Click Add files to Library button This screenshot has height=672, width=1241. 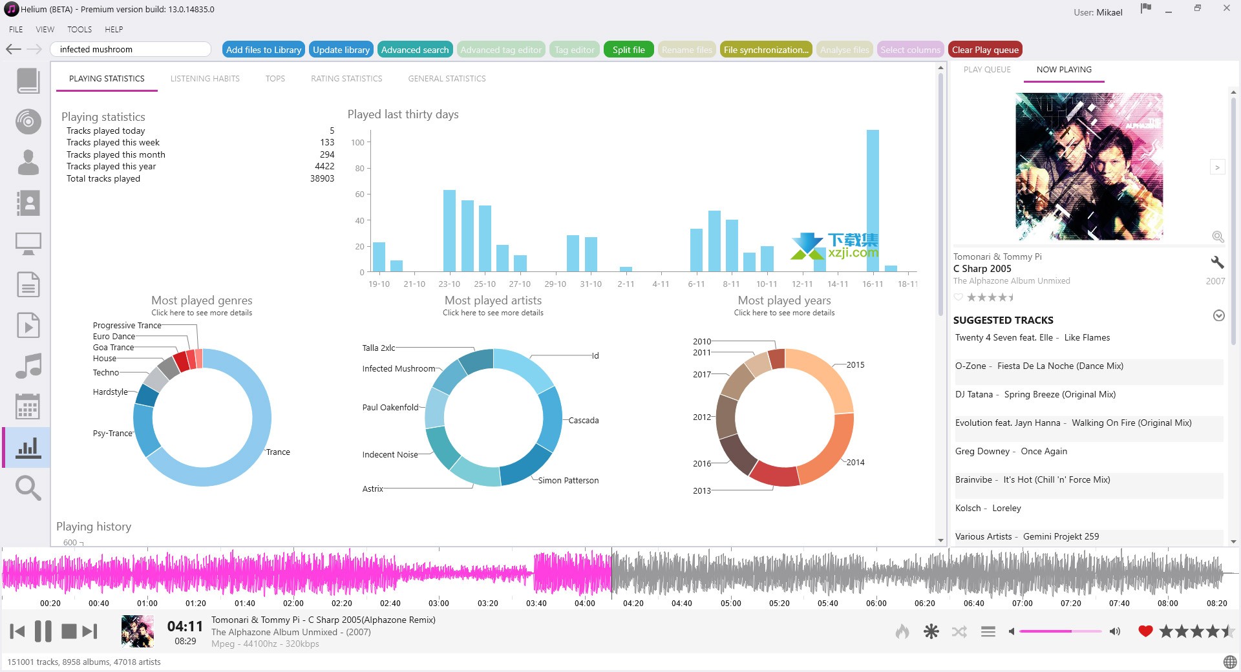264,50
